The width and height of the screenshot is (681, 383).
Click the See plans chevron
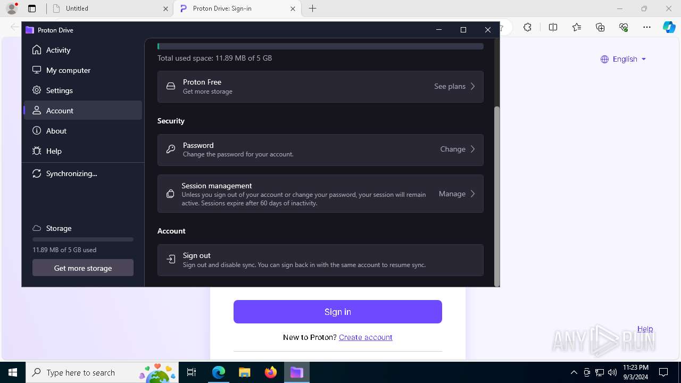[x=472, y=86]
